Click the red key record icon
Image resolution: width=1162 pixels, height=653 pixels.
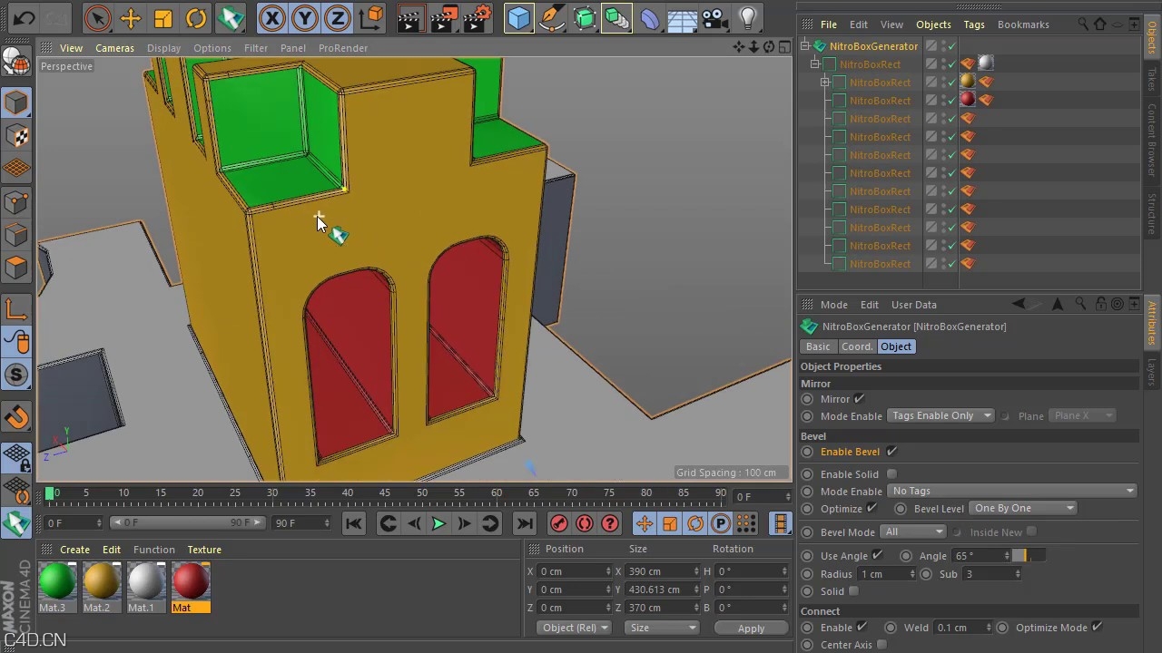click(559, 523)
